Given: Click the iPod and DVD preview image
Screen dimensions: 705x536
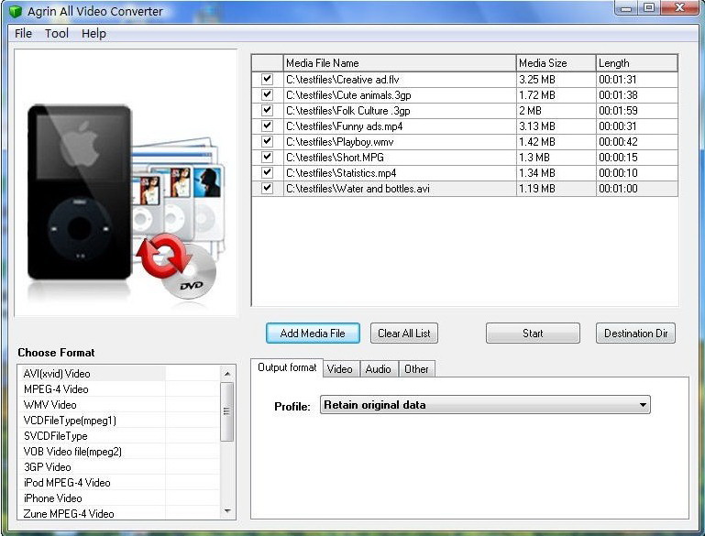Looking at the screenshot, I should 126,182.
